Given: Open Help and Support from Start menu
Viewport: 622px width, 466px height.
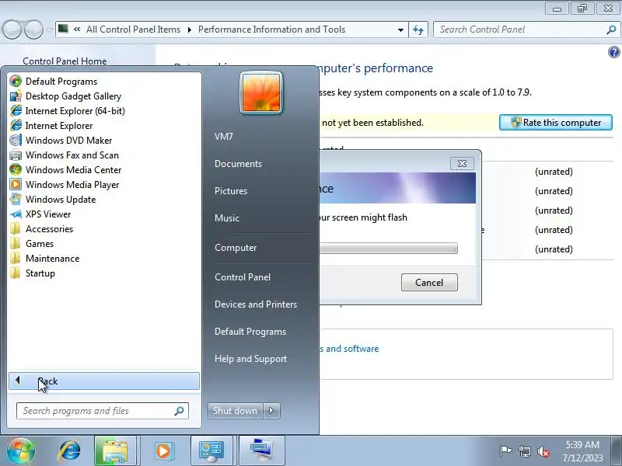Looking at the screenshot, I should pyautogui.click(x=250, y=359).
